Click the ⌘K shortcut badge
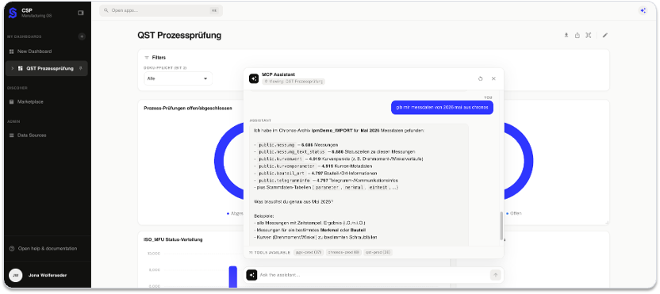Image resolution: width=660 pixels, height=294 pixels. [214, 10]
